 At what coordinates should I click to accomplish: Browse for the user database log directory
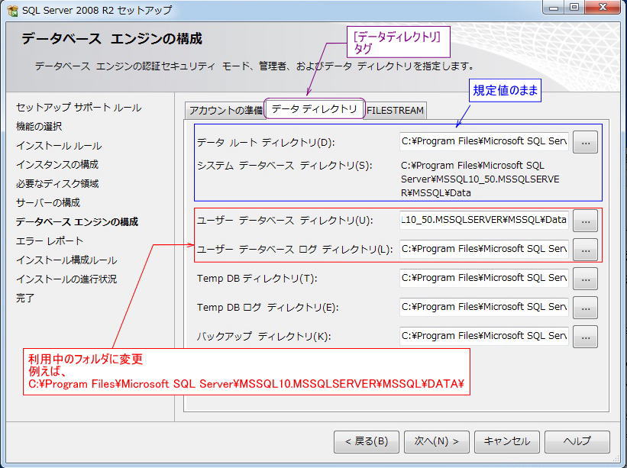click(586, 250)
